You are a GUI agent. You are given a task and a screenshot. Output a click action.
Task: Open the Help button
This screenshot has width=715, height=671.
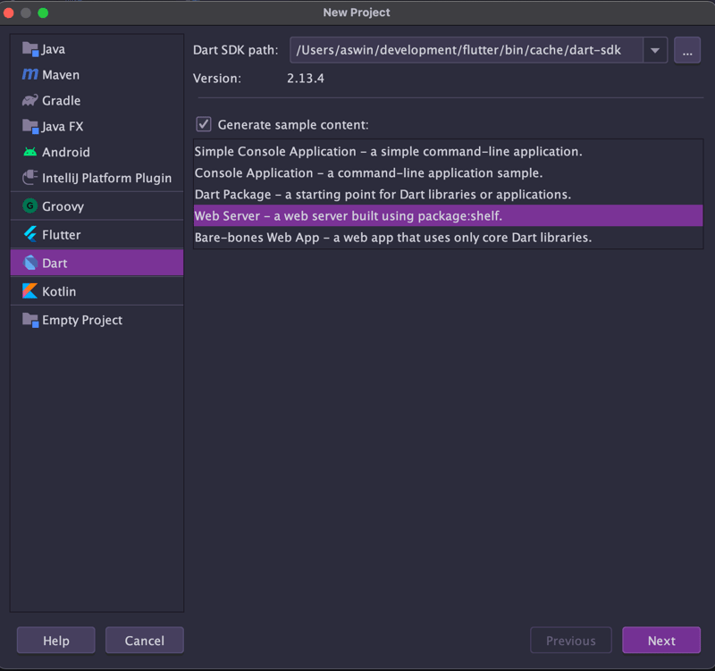(56, 641)
